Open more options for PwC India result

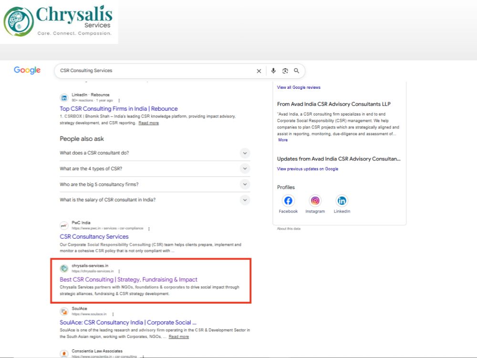pyautogui.click(x=149, y=229)
